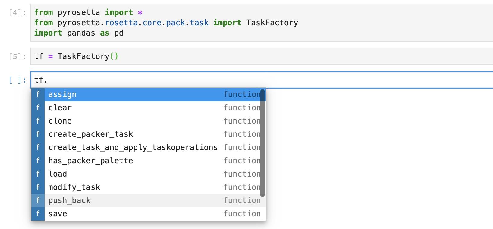Click the function icon beside load
This screenshot has width=493, height=229.
coord(38,174)
